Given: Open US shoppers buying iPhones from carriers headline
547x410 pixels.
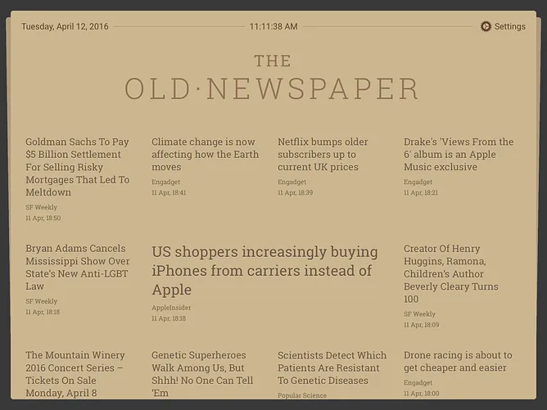Looking at the screenshot, I should (264, 271).
